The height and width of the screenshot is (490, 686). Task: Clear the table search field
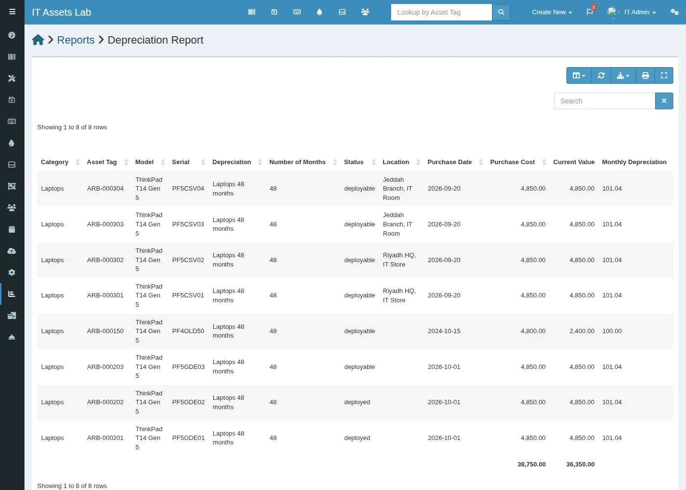(x=664, y=101)
